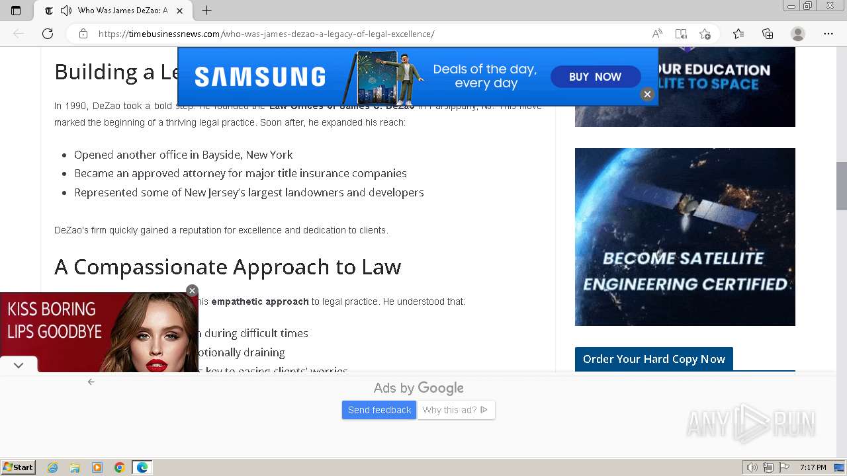847x476 pixels.
Task: Open volume speaker icon in system tray
Action: 752,467
